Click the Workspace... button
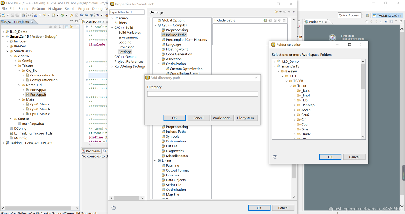Image resolution: width=405 pixels, height=214 pixels. [x=222, y=118]
